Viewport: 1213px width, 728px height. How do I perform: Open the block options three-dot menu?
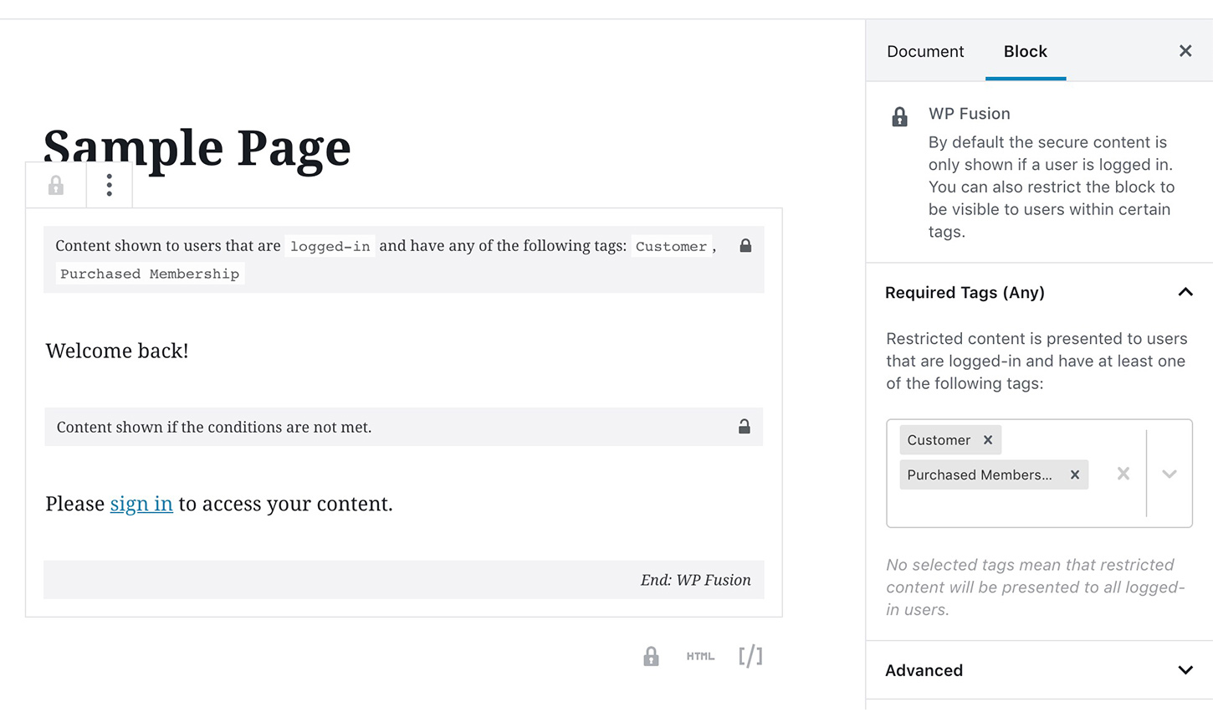109,185
